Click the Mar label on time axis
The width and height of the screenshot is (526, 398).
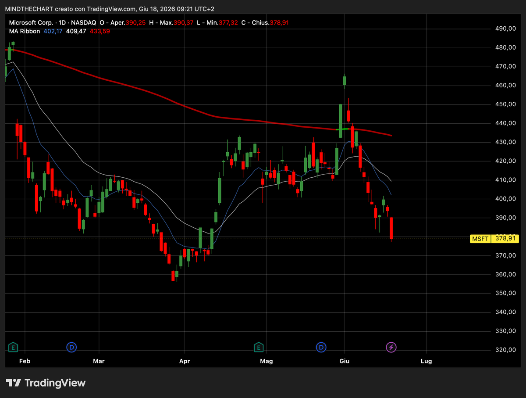tap(99, 361)
